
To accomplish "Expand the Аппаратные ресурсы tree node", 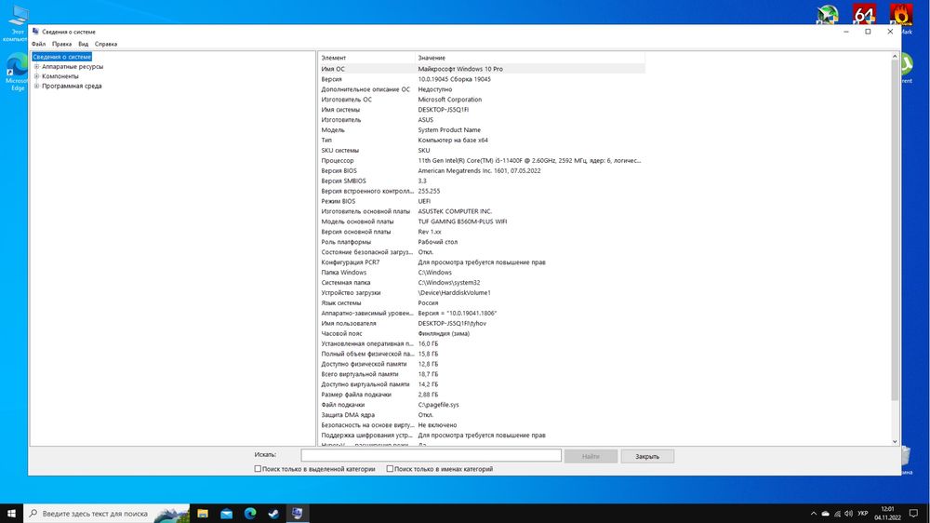I will click(37, 66).
